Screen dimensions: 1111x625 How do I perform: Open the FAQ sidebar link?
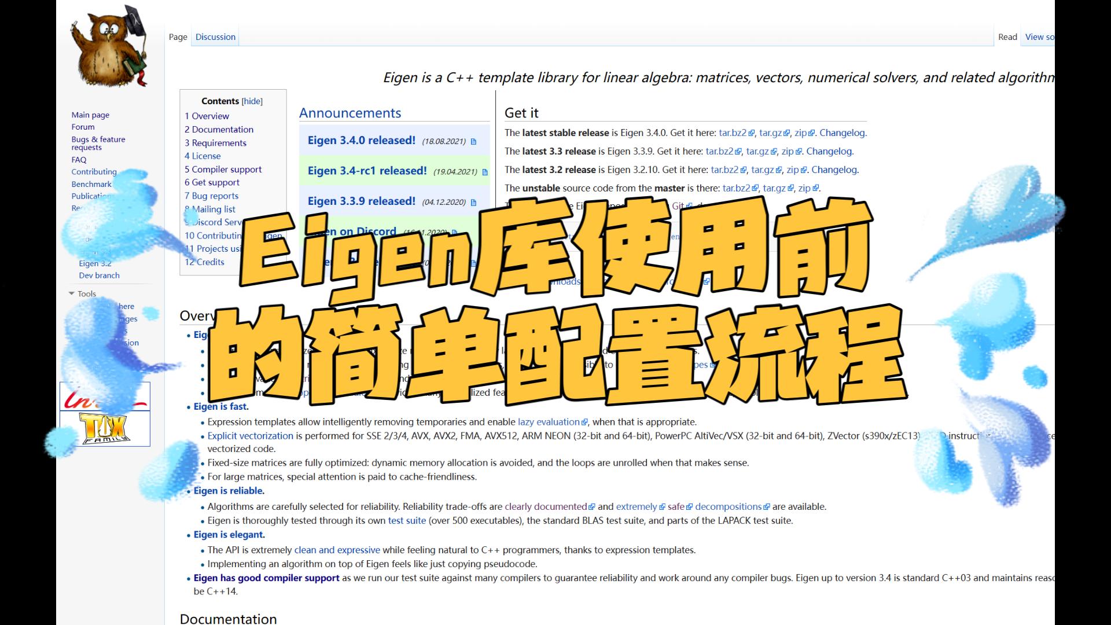coord(79,160)
